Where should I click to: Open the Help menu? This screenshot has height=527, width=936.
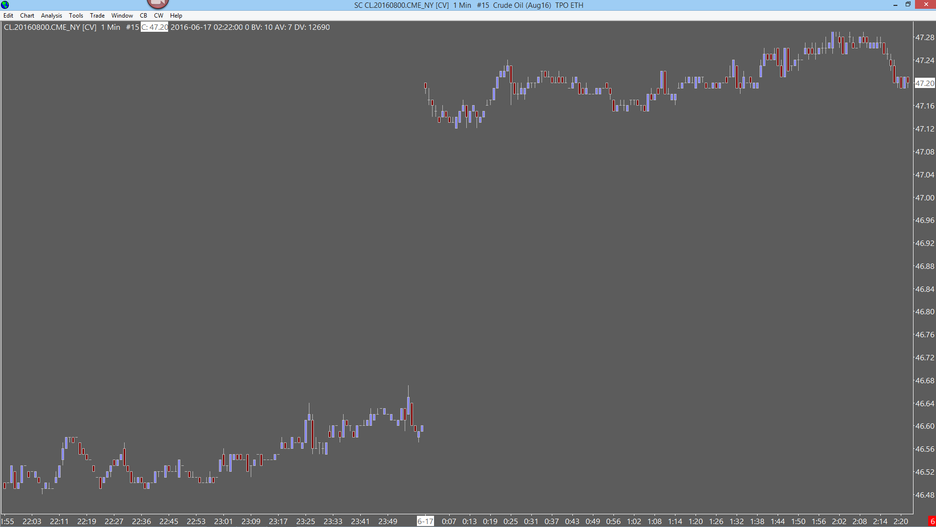176,16
